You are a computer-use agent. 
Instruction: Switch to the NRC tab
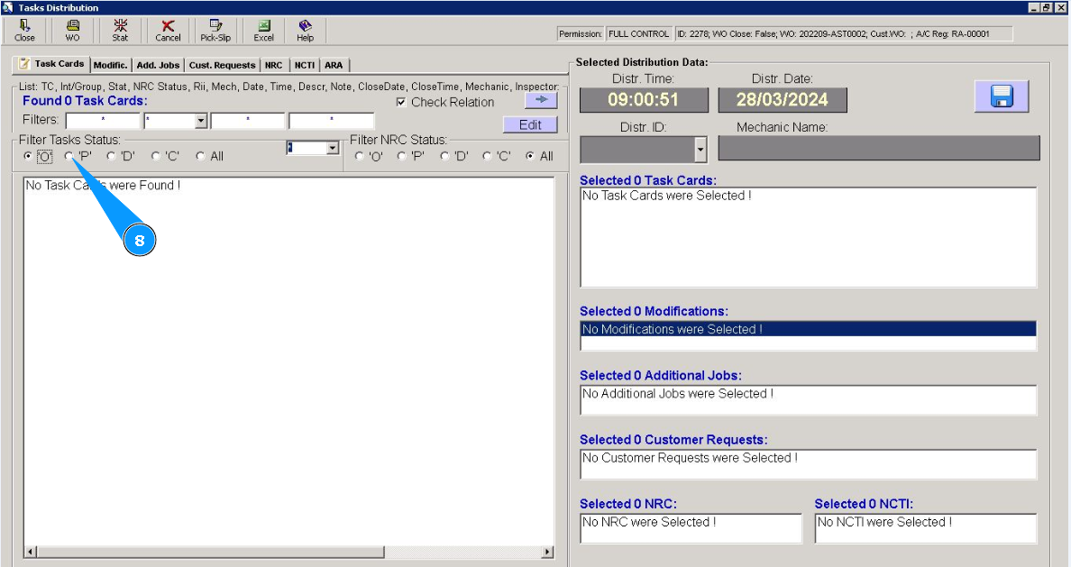tap(273, 66)
